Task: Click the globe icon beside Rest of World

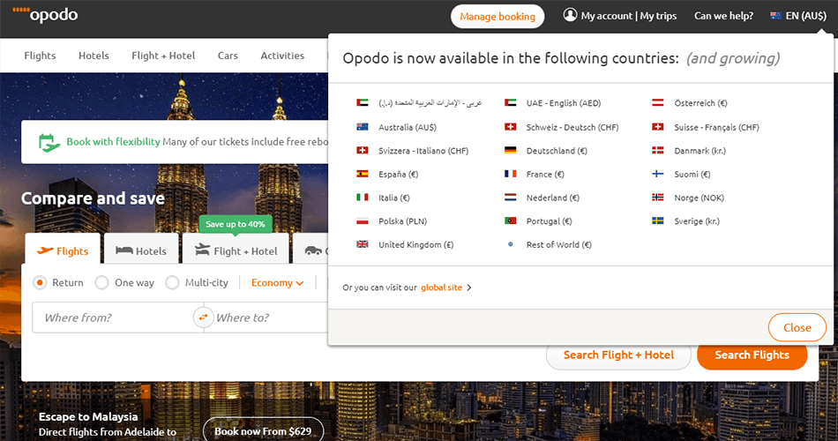Action: point(511,244)
